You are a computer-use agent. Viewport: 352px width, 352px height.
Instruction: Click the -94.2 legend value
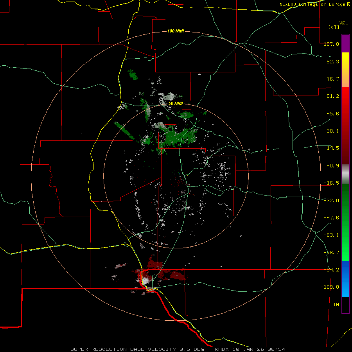point(331,270)
